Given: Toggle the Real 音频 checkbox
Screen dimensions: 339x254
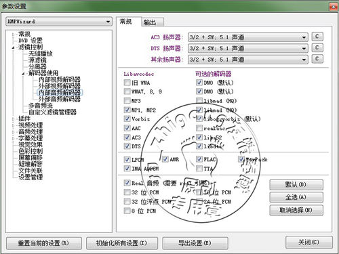Looking at the screenshot, I should tap(127, 183).
